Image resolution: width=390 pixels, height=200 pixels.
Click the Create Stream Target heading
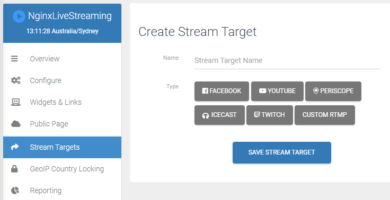[x=198, y=32]
